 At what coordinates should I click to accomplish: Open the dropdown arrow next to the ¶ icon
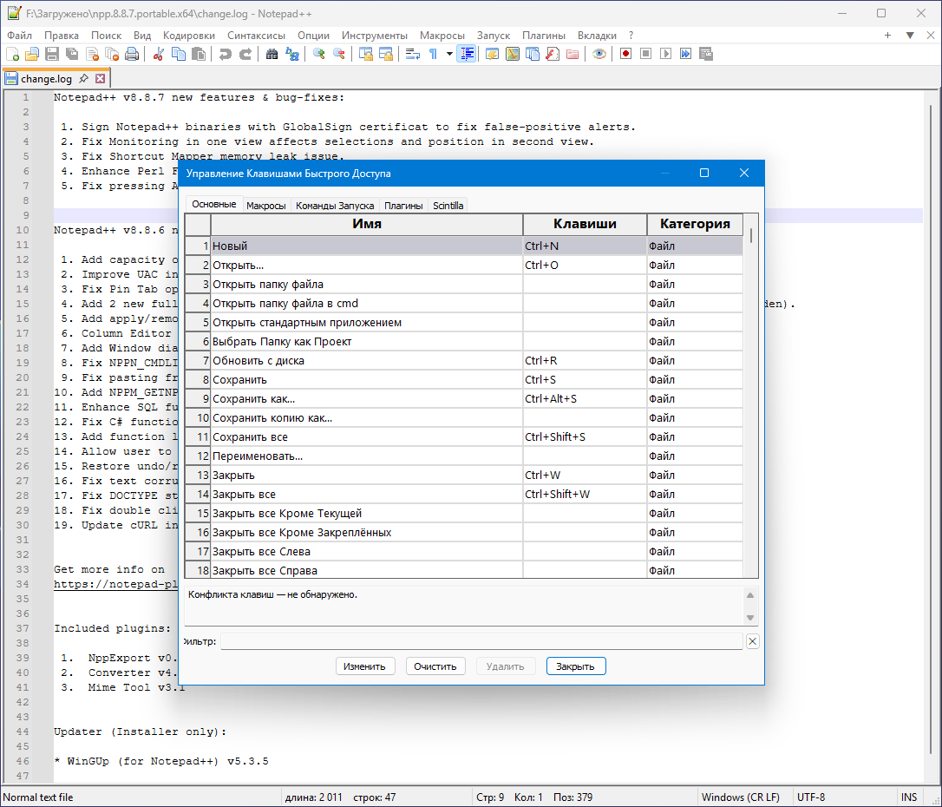(449, 54)
